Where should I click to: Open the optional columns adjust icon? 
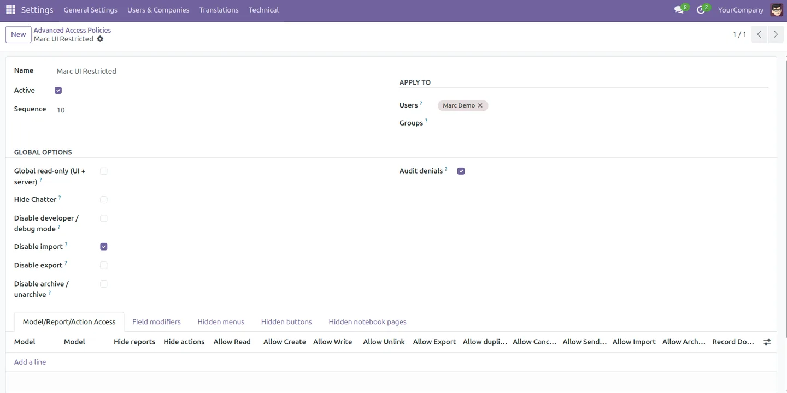(767, 342)
